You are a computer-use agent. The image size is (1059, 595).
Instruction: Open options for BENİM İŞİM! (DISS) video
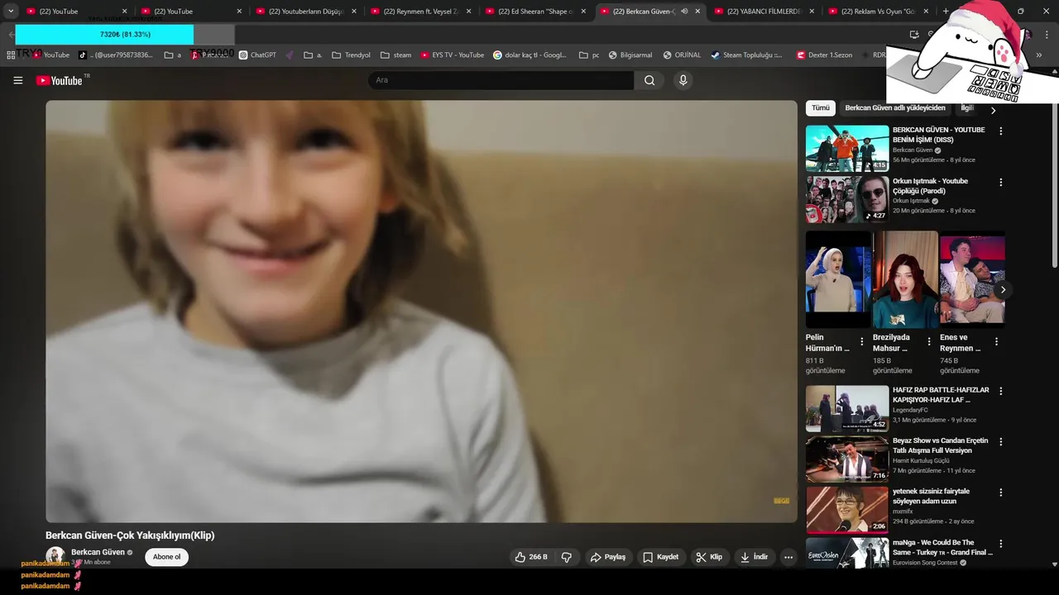1001,131
